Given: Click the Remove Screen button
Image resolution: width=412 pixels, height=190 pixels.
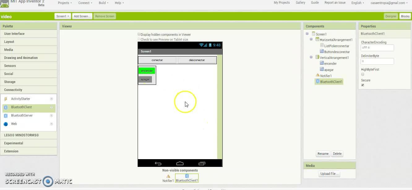Looking at the screenshot, I should click(x=105, y=16).
